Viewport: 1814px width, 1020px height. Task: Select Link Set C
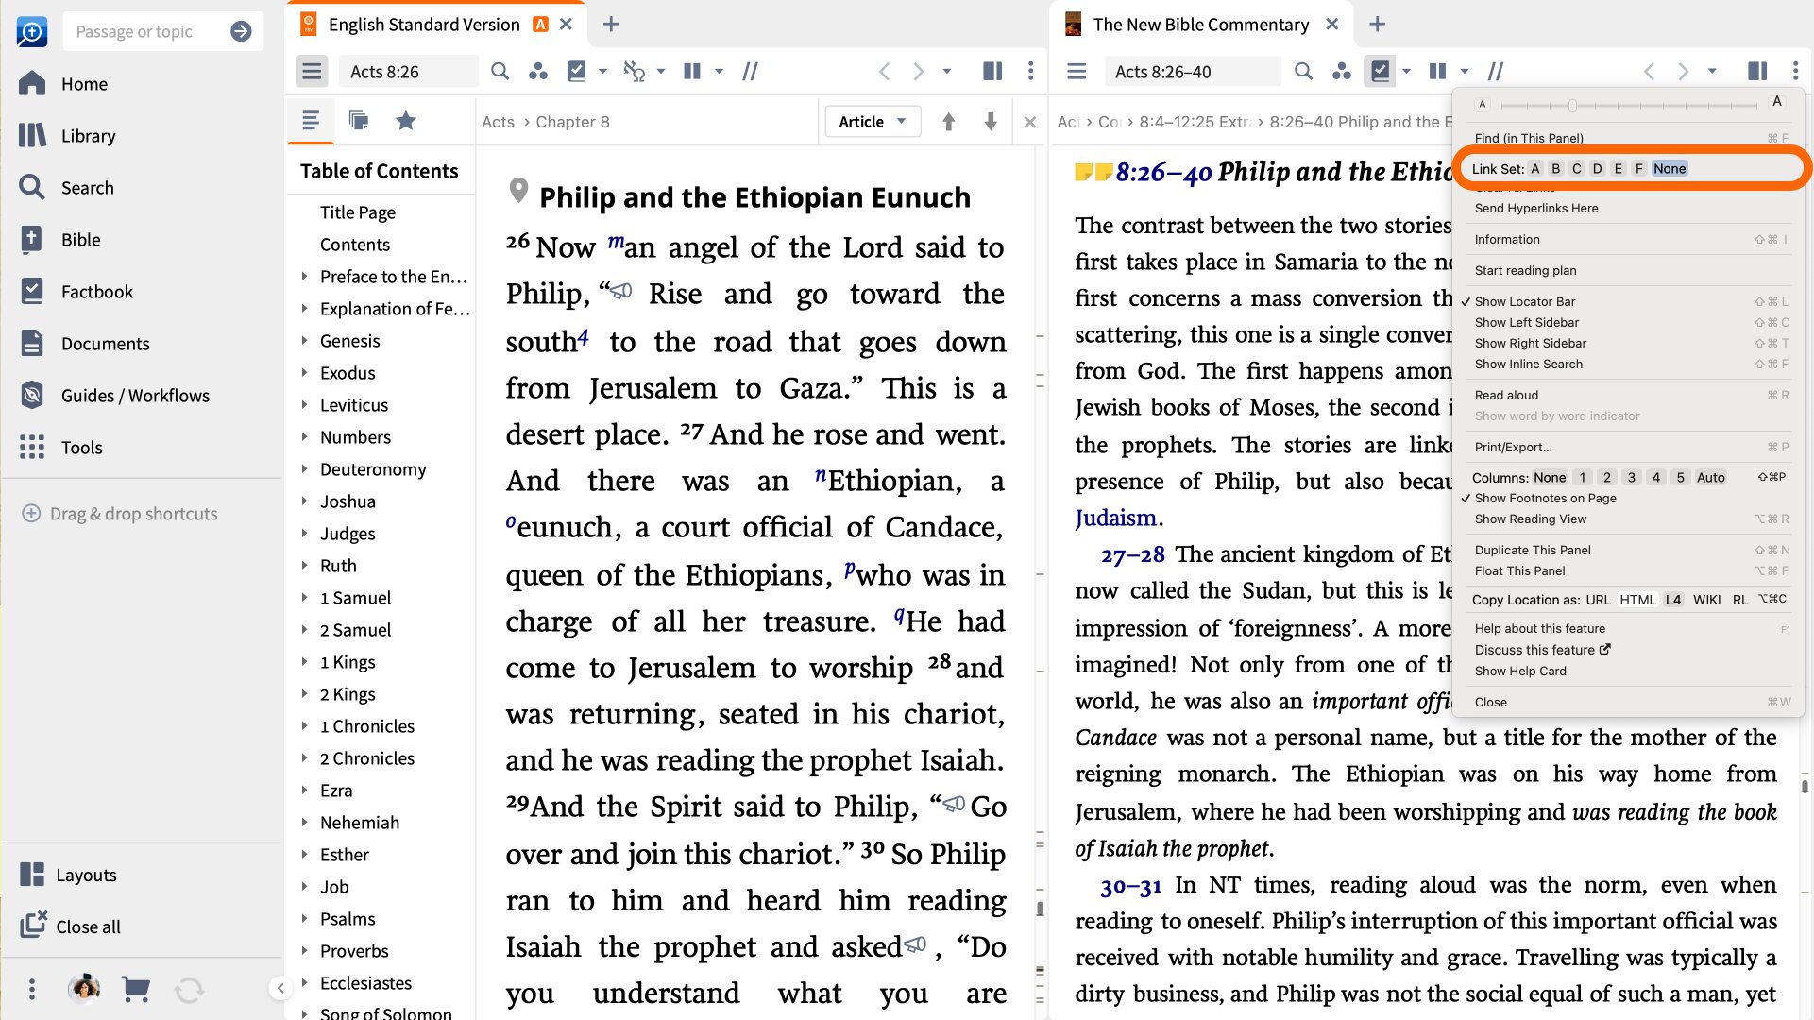[1577, 169]
